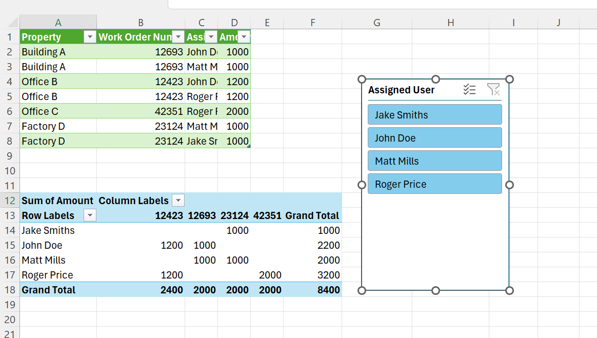Open Assigned user column filter dropdown
Image resolution: width=597 pixels, height=338 pixels.
tap(211, 37)
